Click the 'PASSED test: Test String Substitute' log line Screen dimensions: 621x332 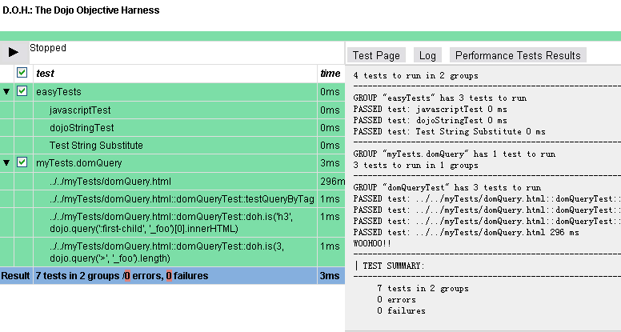click(x=449, y=131)
